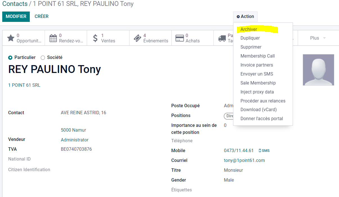339x197 pixels.
Task: Select Dupliquer in the Action menu
Action: click(x=250, y=38)
